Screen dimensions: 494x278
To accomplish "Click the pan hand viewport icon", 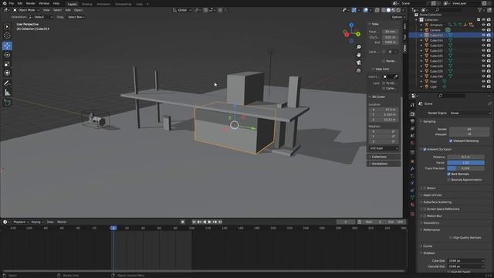I will click(358, 55).
